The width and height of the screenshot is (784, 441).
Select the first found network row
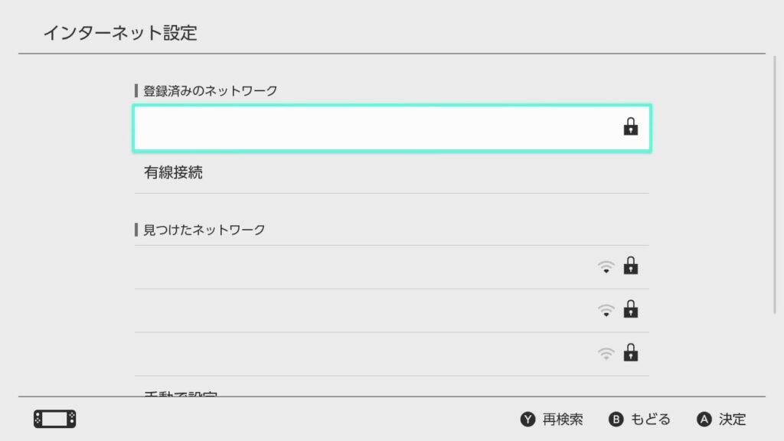pyautogui.click(x=392, y=267)
